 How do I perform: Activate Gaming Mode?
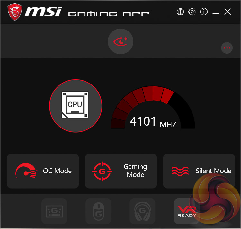pyautogui.click(x=121, y=171)
